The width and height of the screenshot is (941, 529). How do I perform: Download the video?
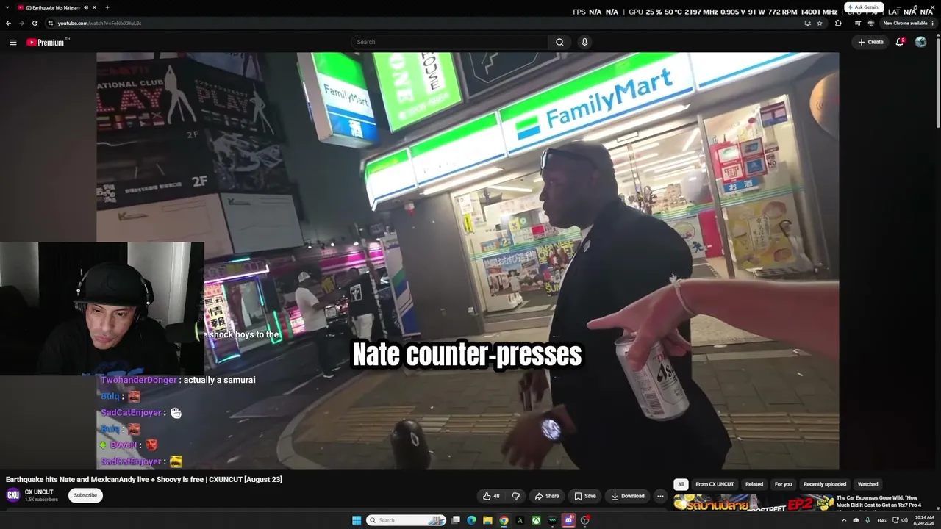(628, 496)
